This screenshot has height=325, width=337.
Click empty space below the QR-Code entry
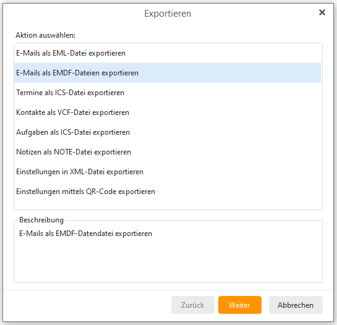coord(168,205)
